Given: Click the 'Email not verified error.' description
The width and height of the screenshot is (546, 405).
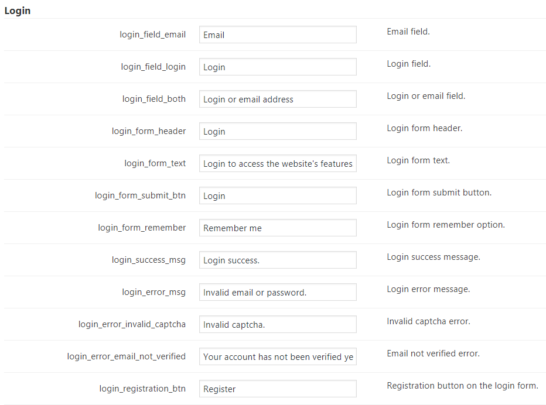Looking at the screenshot, I should point(434,353).
